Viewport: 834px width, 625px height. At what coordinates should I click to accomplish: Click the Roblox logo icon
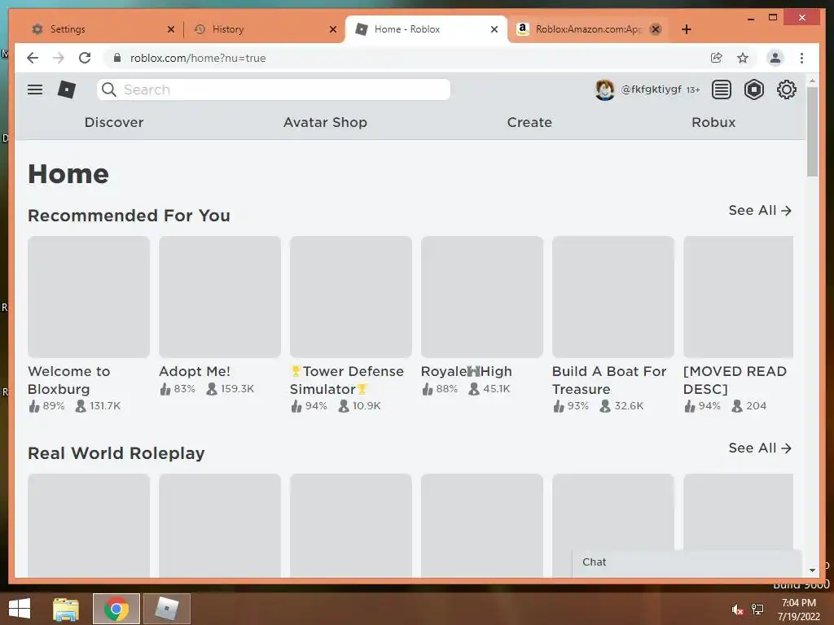[67, 90]
